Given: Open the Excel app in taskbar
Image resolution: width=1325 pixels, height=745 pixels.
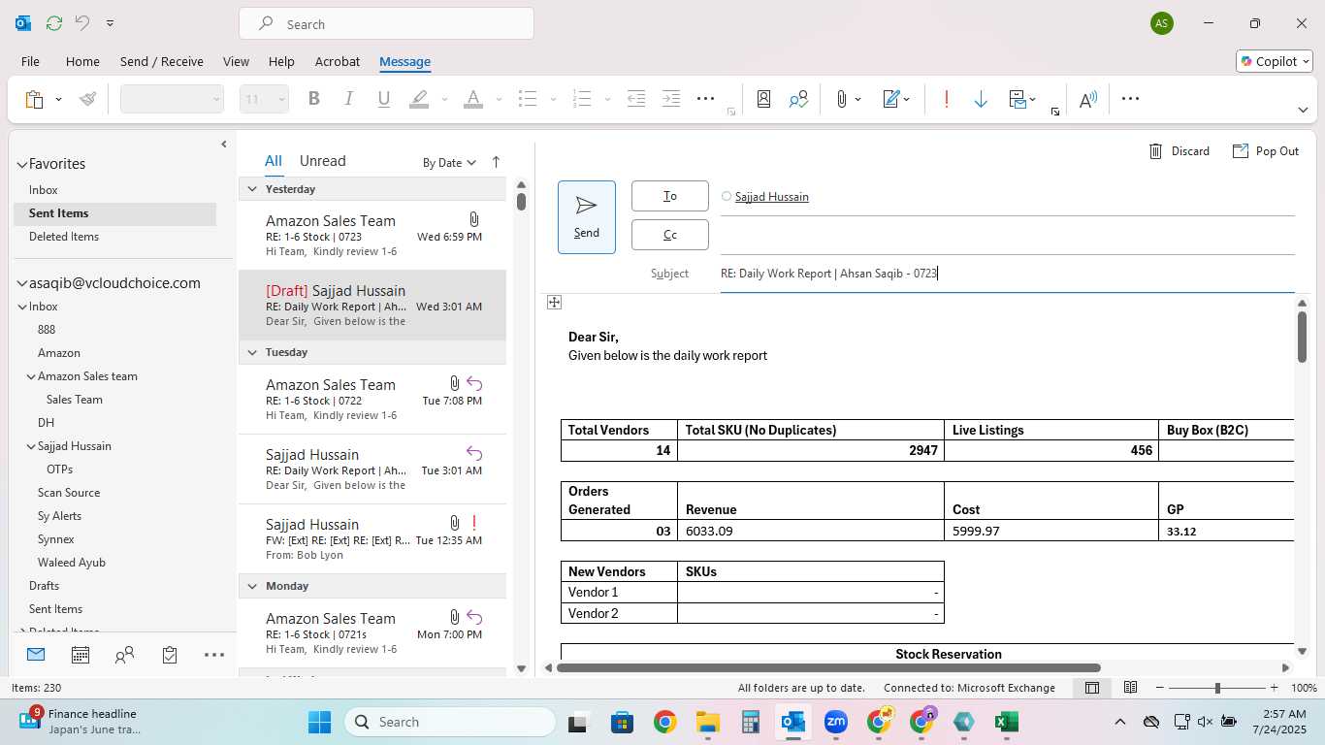Looking at the screenshot, I should [1006, 722].
